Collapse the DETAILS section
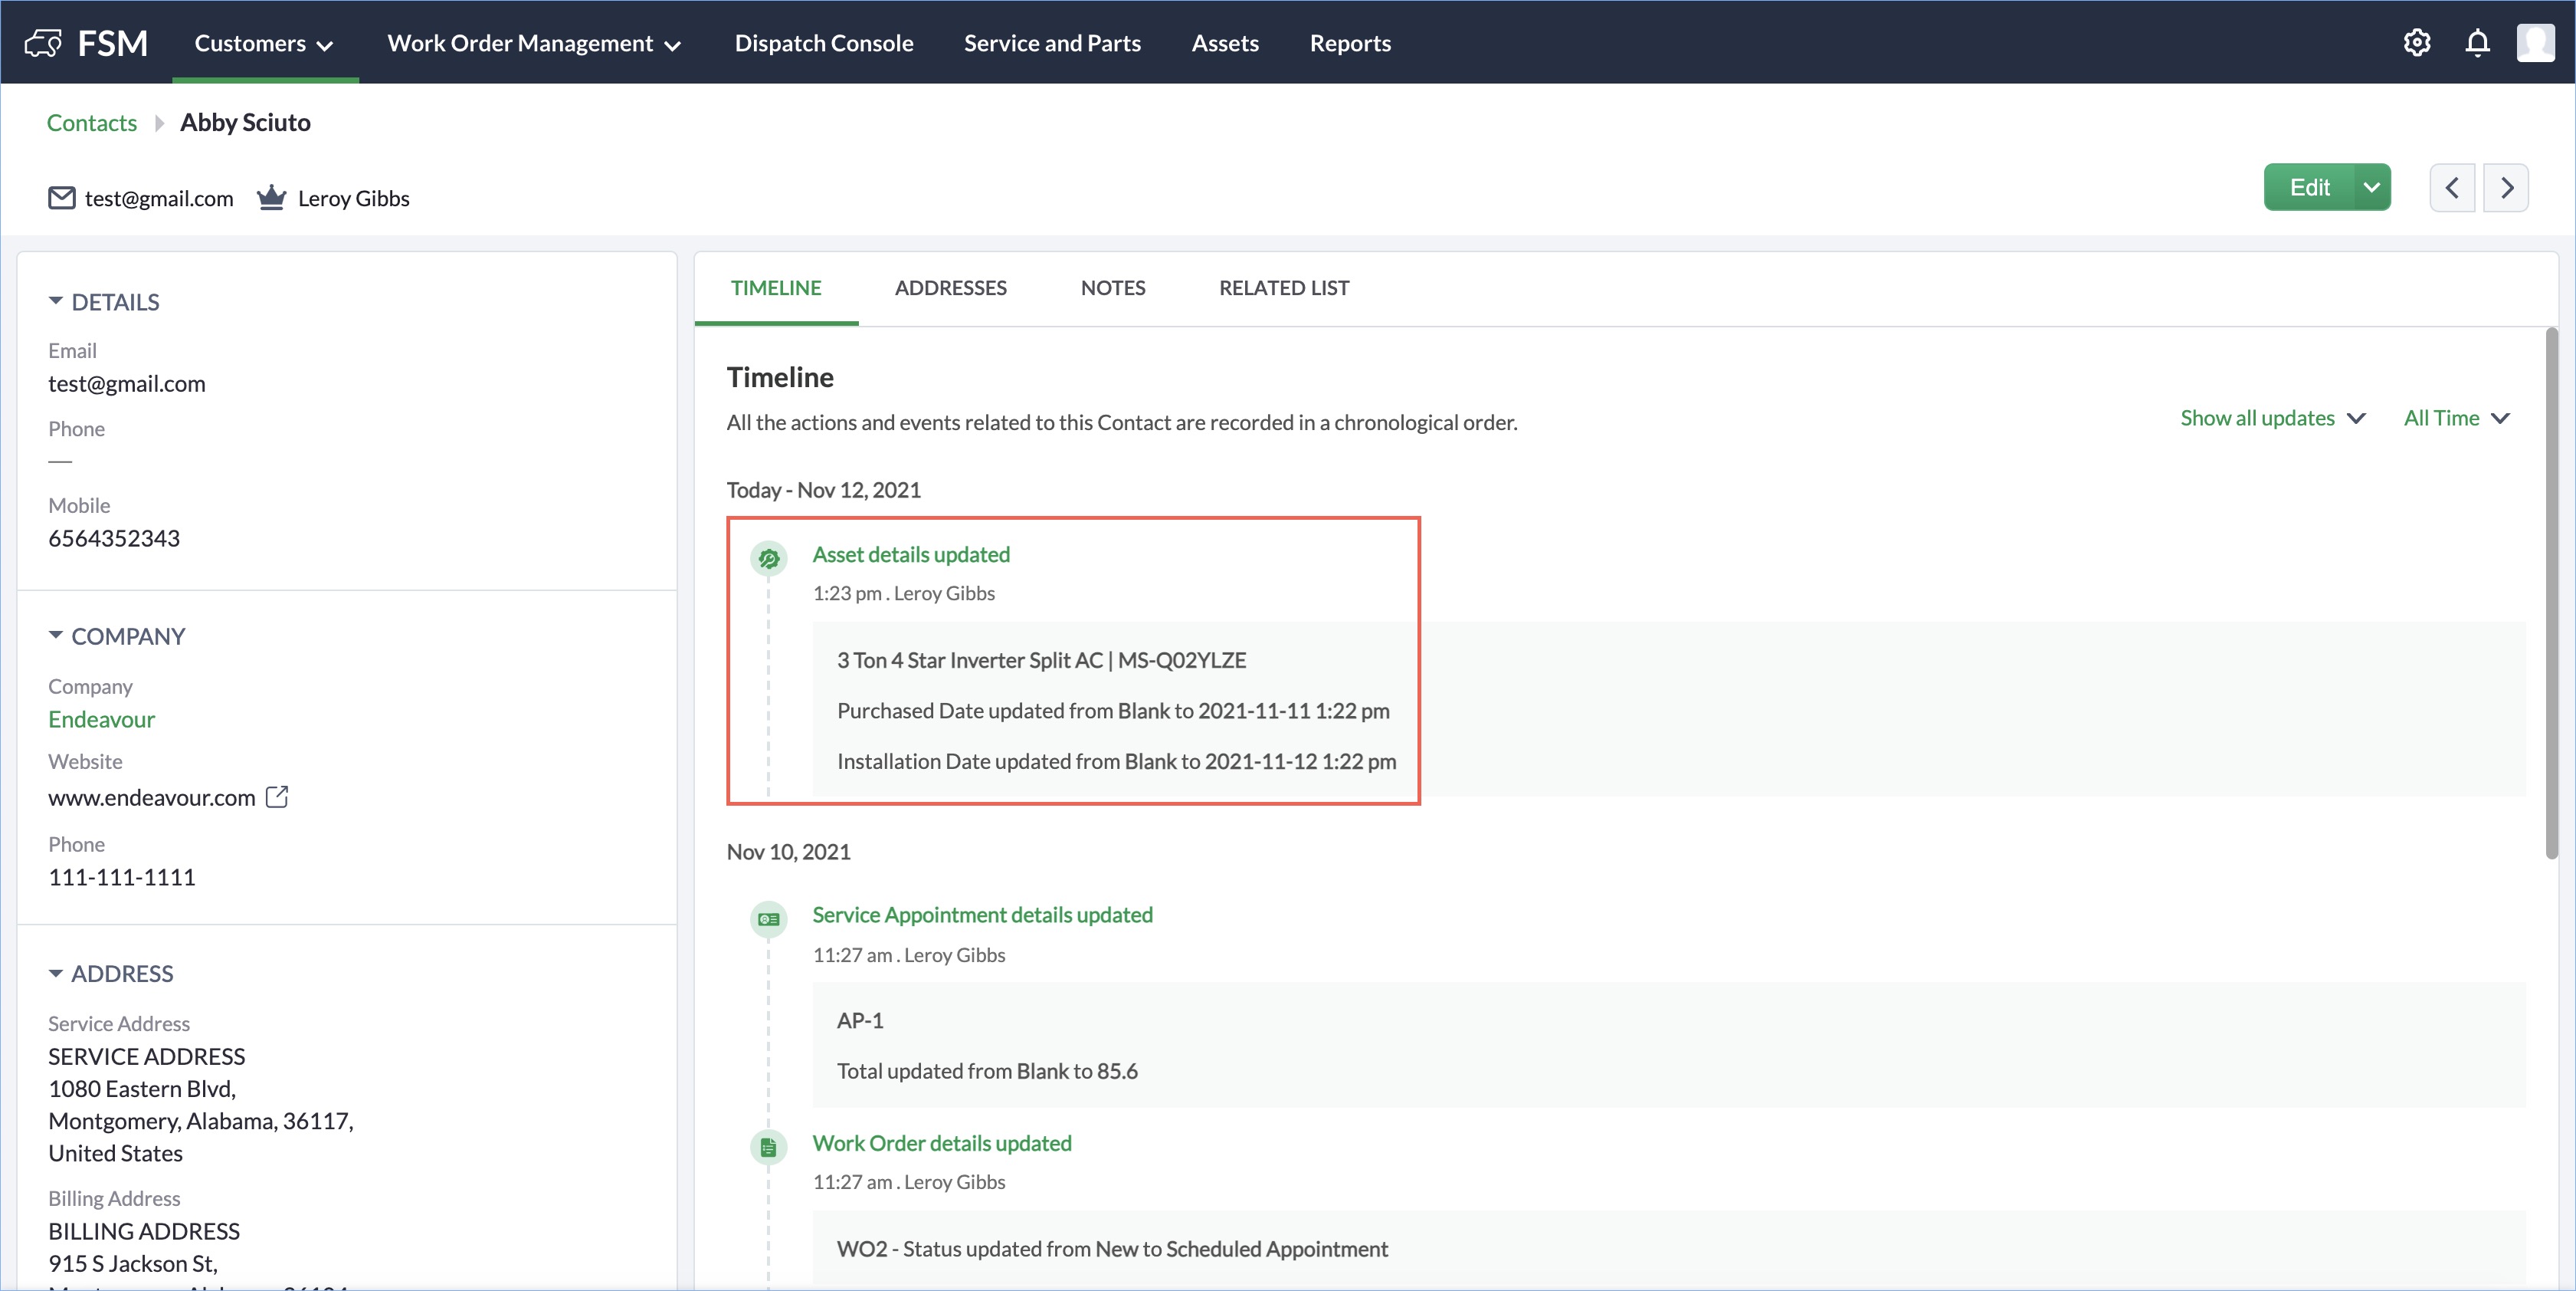2576x1291 pixels. (56, 301)
